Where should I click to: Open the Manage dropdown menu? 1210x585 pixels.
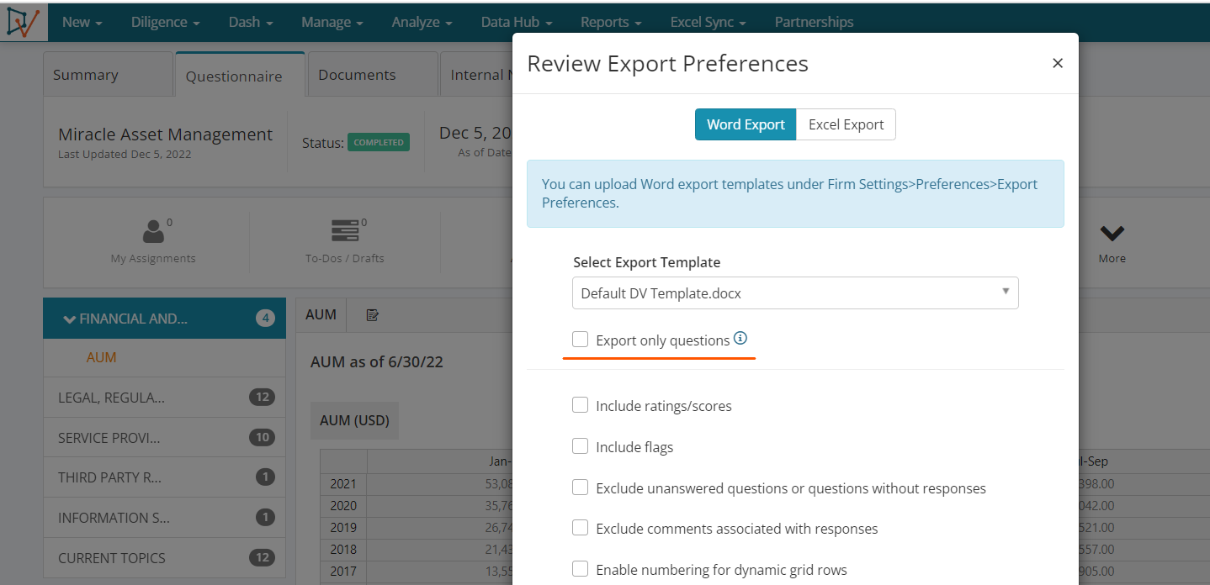(x=332, y=22)
